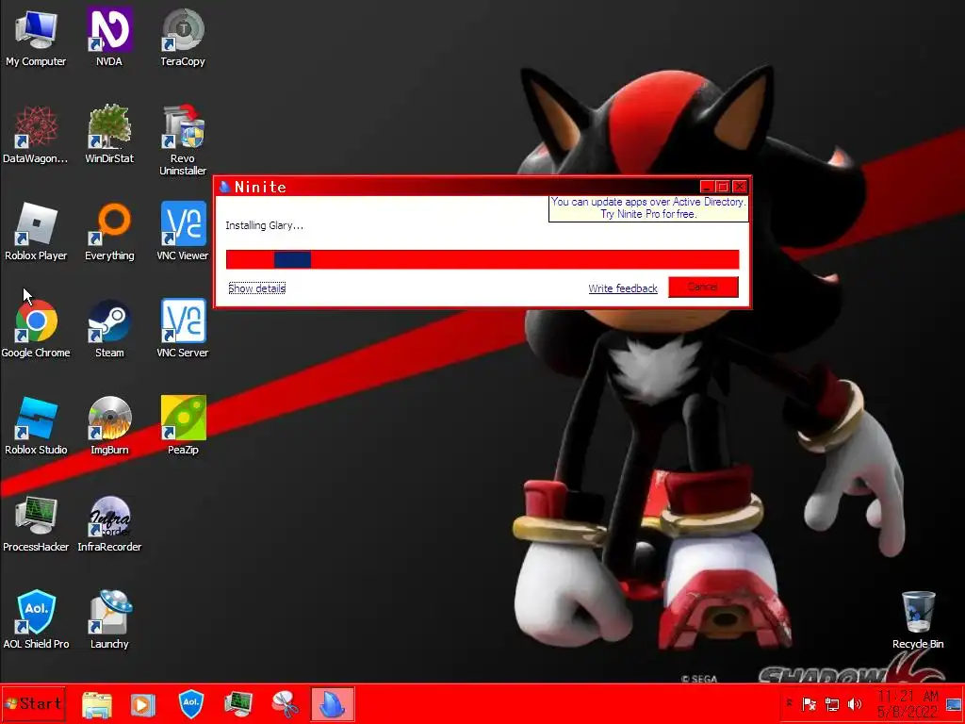Screen dimensions: 965x724
Task: Click the 'Installing Glary...' status text
Action: point(264,225)
